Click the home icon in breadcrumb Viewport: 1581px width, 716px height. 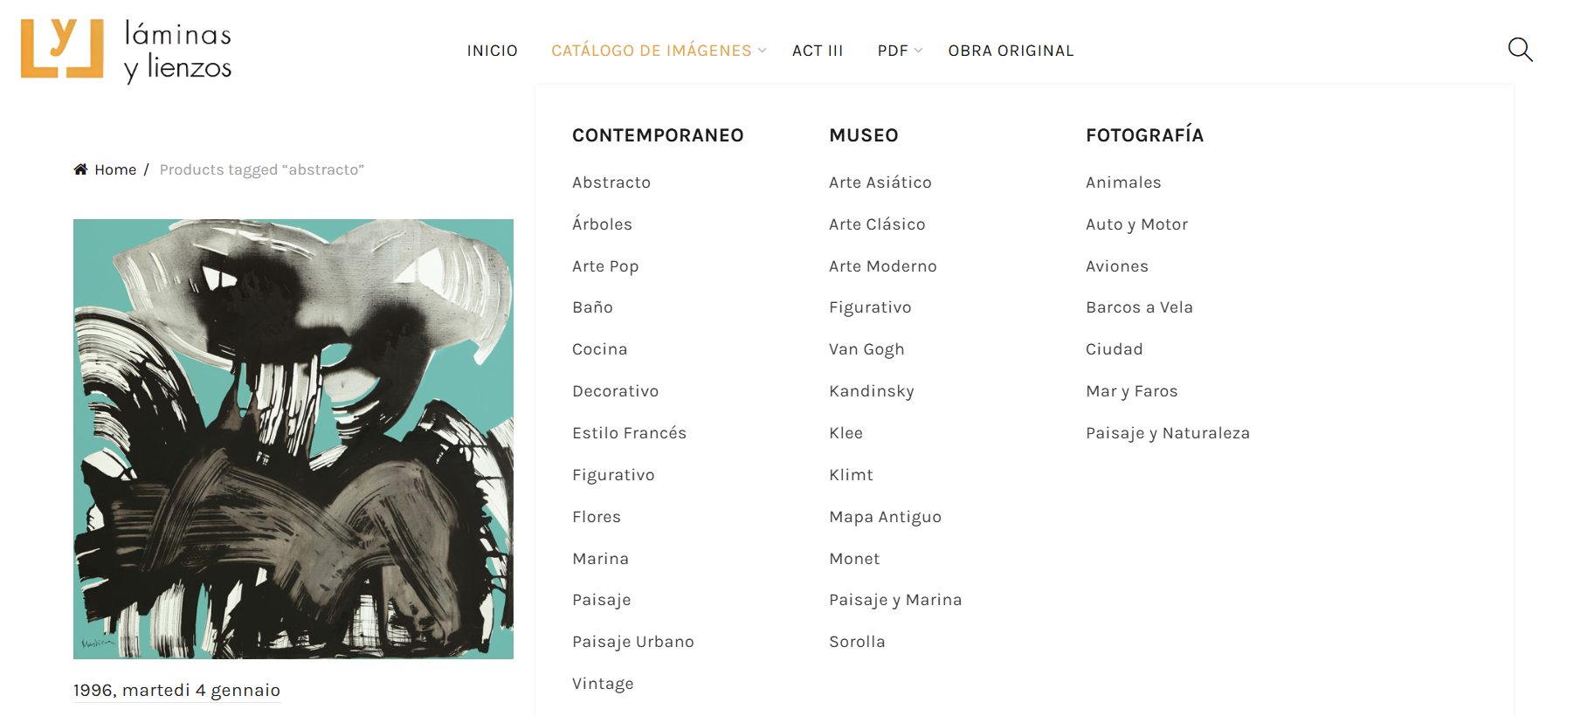click(80, 169)
